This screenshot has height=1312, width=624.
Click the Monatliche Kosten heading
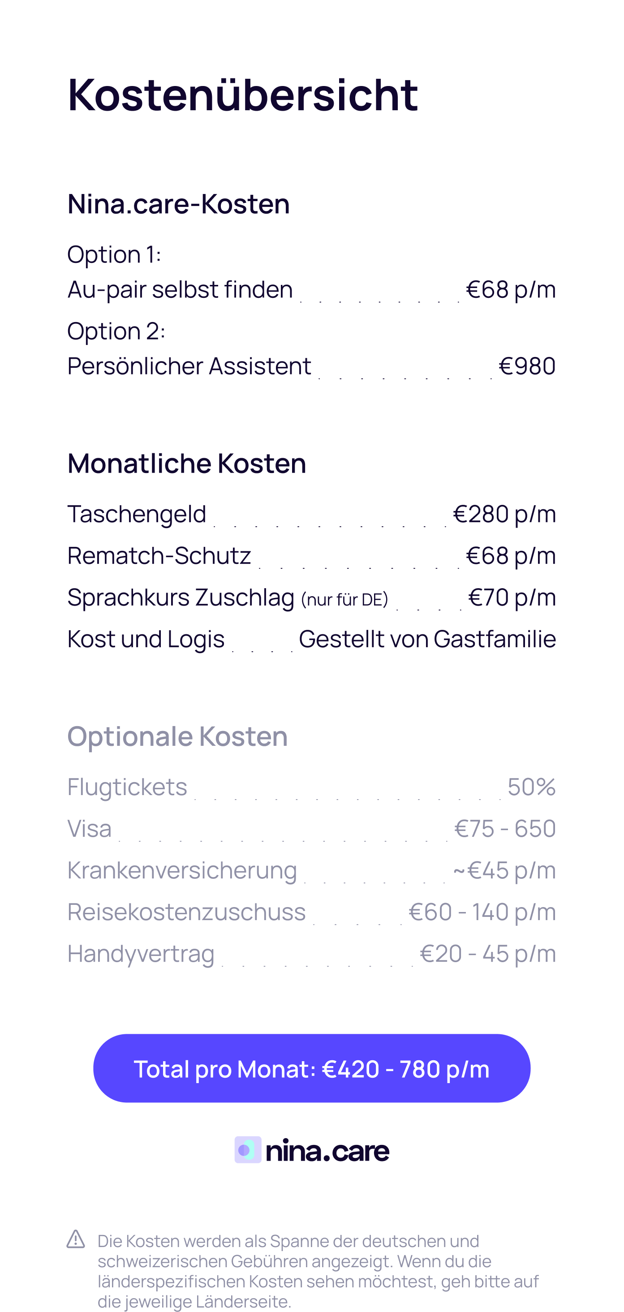[186, 463]
